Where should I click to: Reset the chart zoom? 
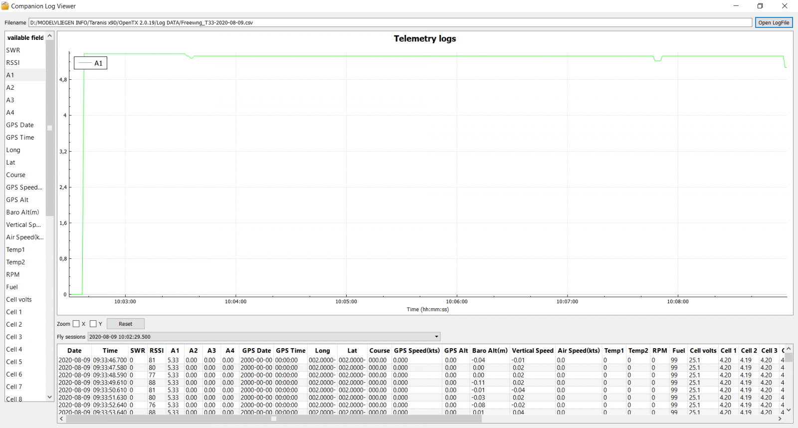coord(126,324)
